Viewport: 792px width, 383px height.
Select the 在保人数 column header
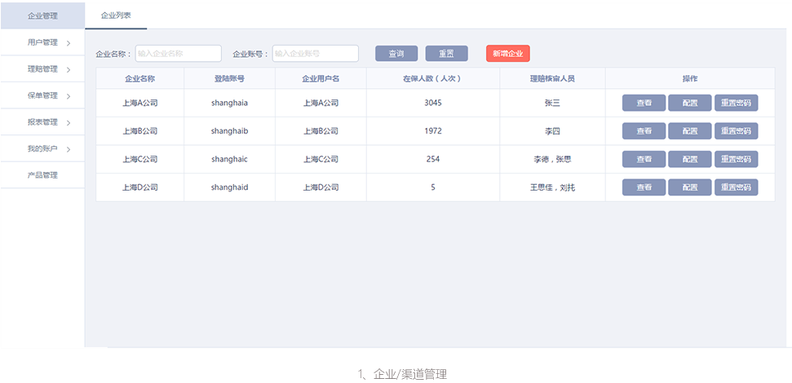pyautogui.click(x=432, y=79)
